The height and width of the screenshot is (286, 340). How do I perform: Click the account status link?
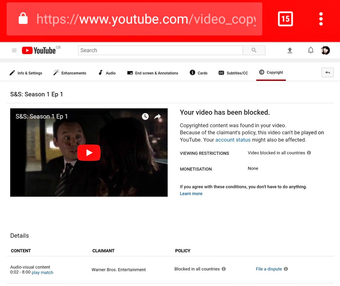pyautogui.click(x=233, y=140)
